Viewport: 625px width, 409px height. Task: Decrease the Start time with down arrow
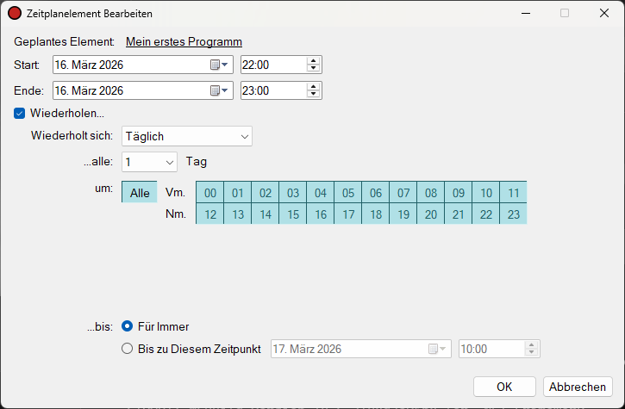[313, 68]
